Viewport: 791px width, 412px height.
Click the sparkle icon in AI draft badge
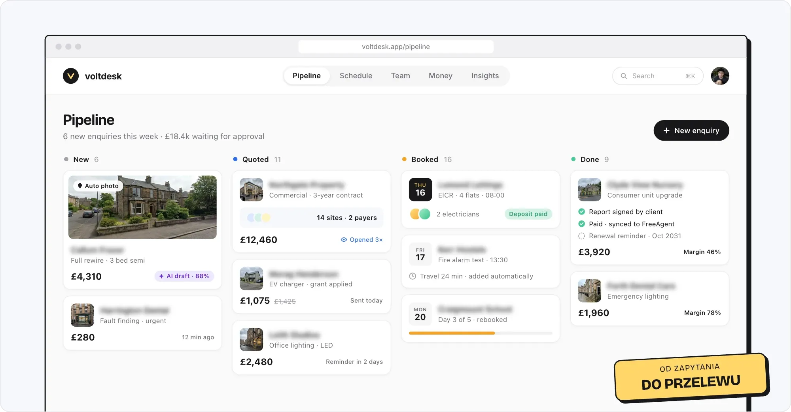point(161,276)
